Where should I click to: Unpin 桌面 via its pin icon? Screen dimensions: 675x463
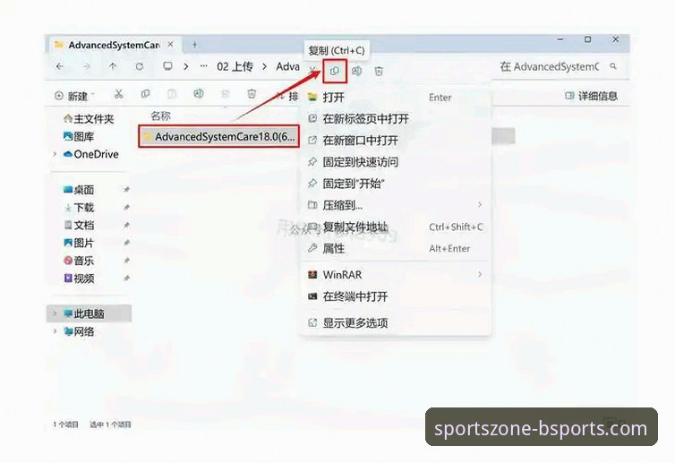point(126,190)
